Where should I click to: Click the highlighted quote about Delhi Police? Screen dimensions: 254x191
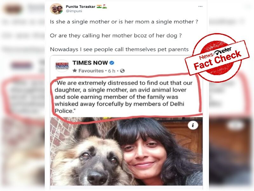(x=124, y=97)
